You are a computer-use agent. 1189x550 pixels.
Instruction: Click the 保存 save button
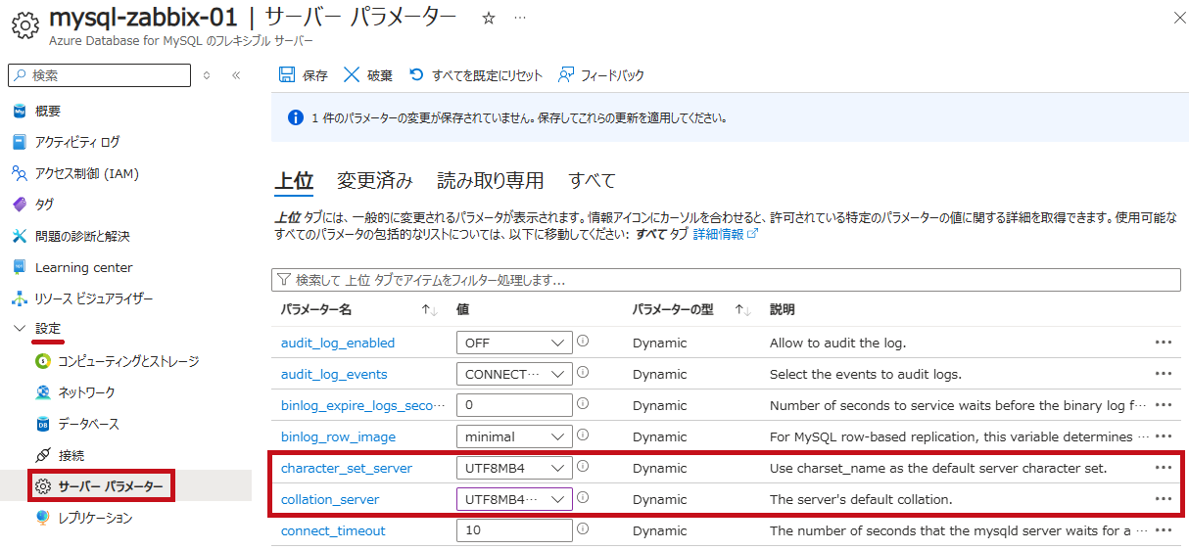(304, 75)
